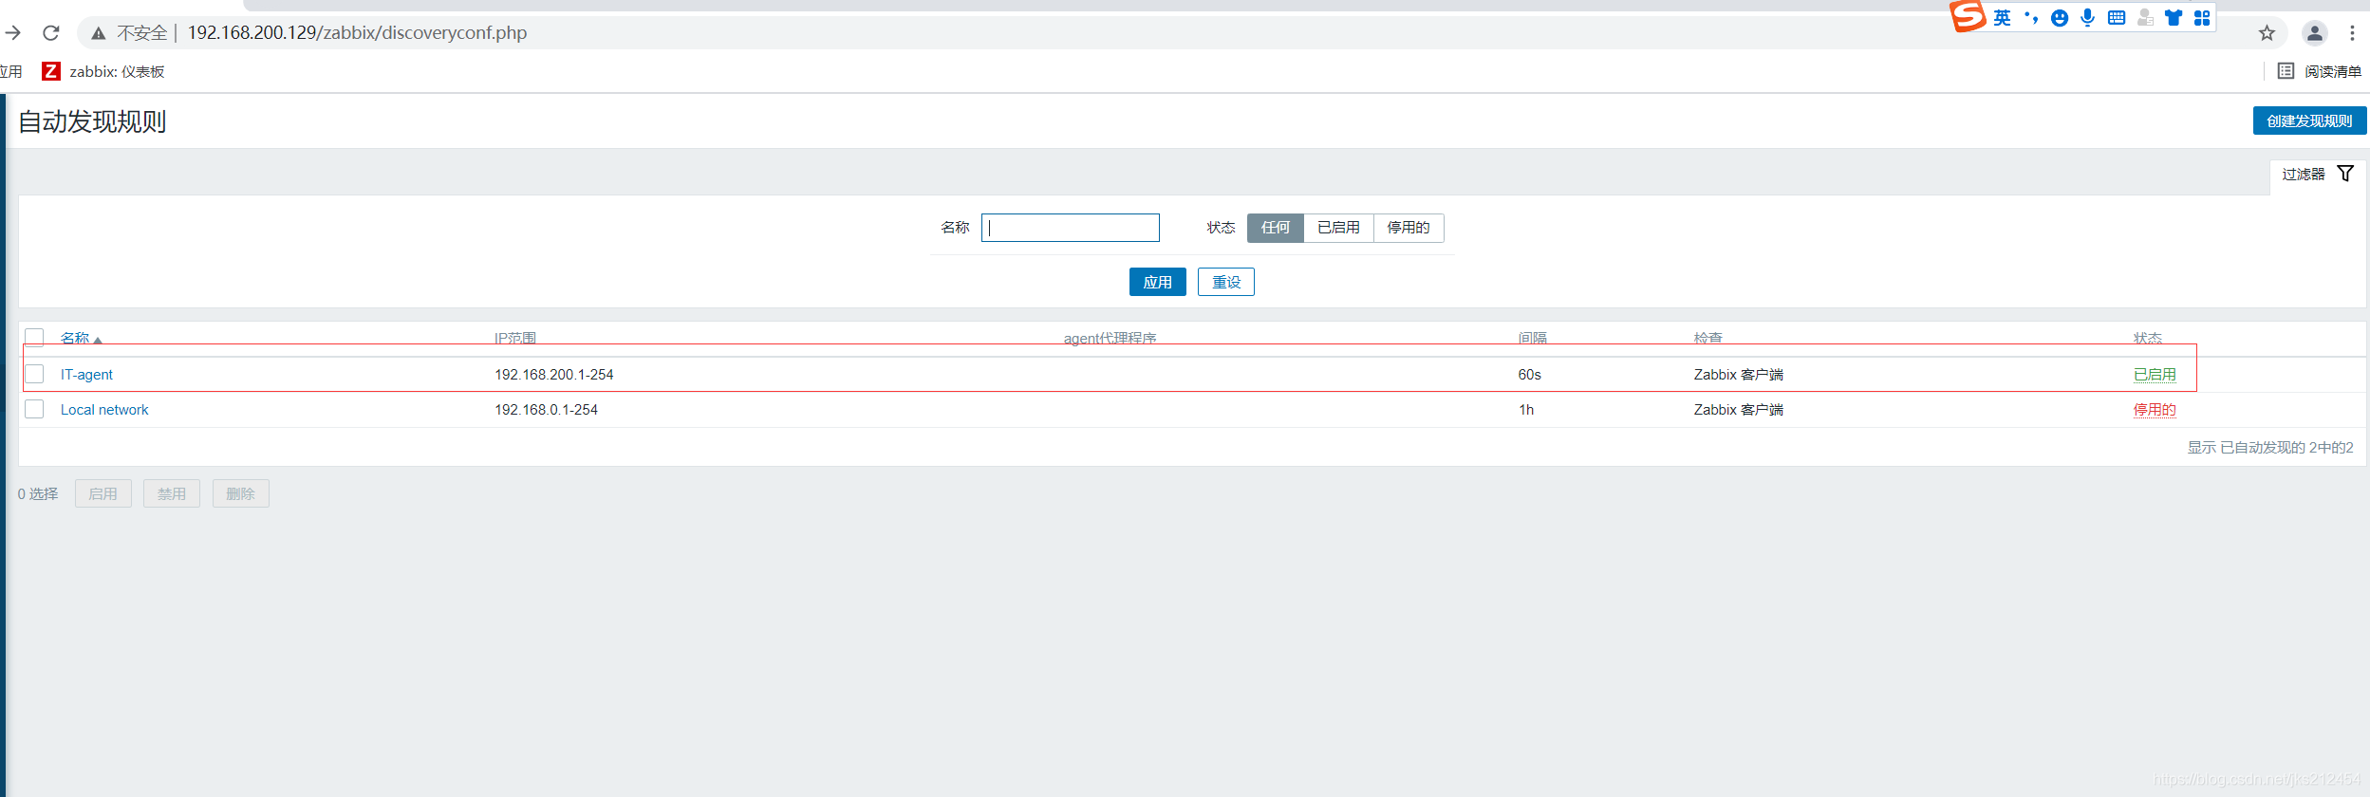Click the Sogou punctuation toggle

2030,18
